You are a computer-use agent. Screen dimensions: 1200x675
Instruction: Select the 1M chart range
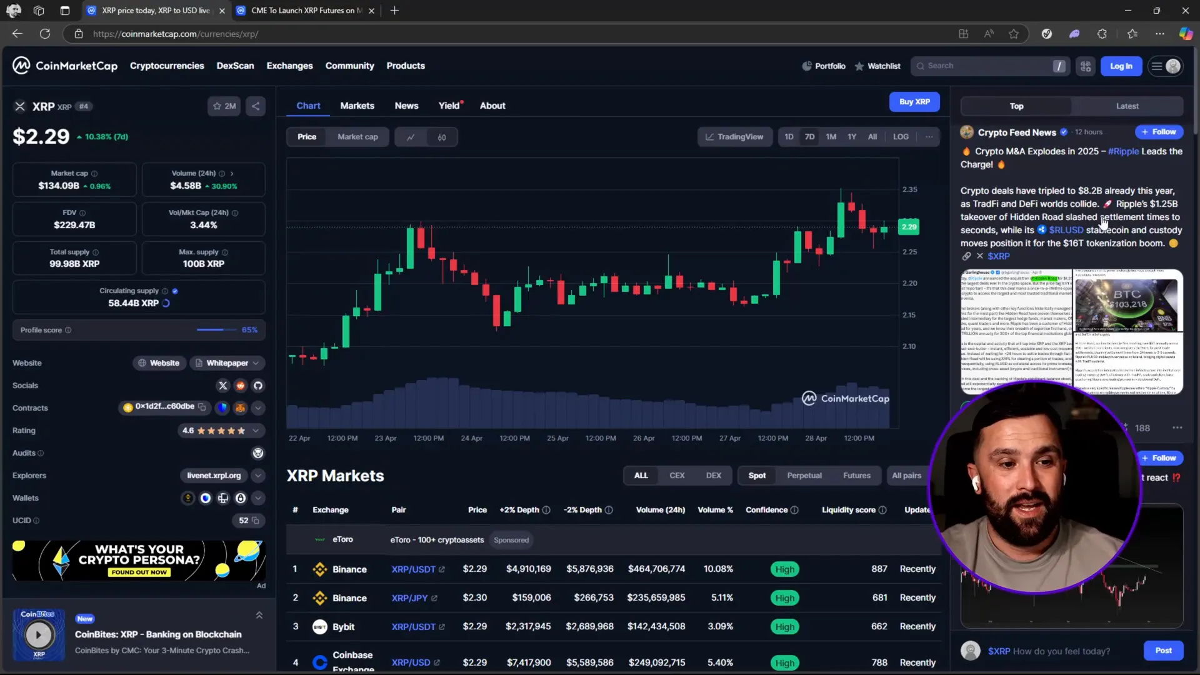click(831, 137)
